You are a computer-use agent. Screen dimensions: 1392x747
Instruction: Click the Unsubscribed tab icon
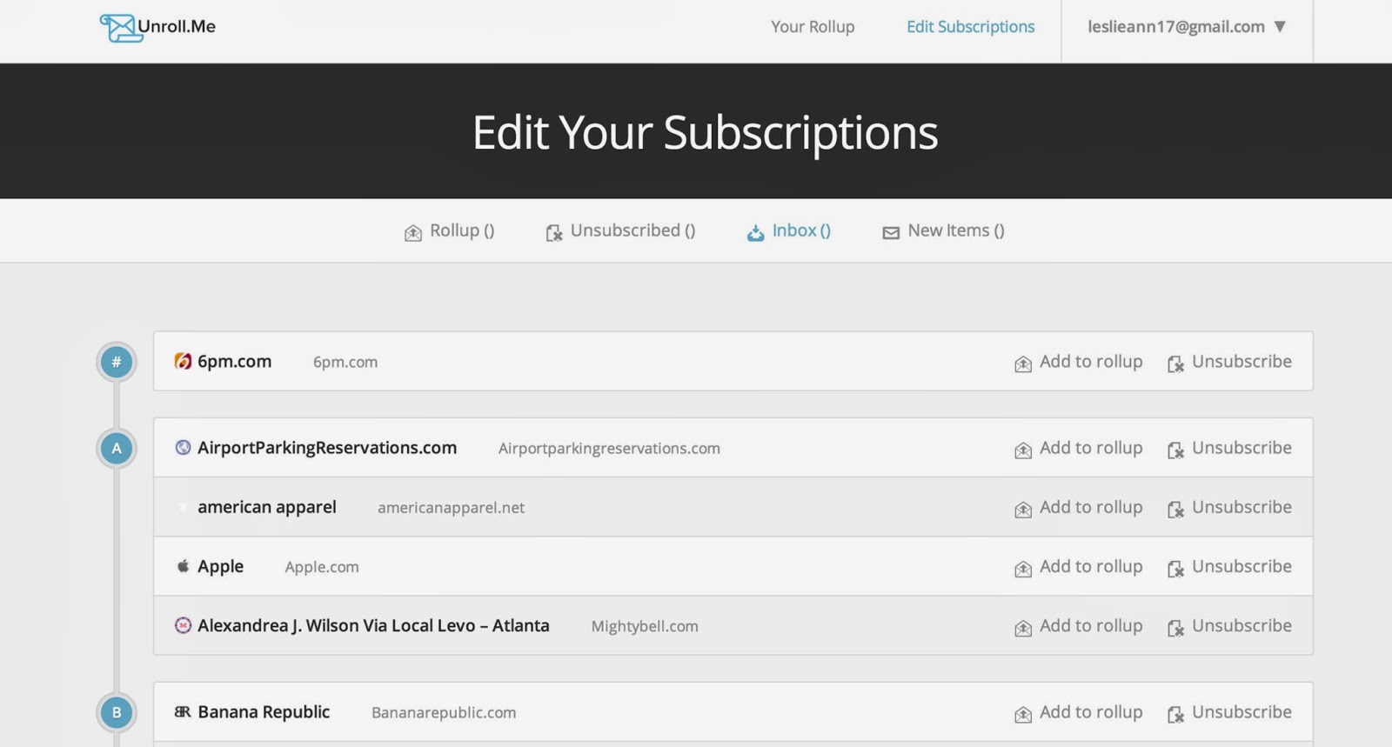point(554,233)
